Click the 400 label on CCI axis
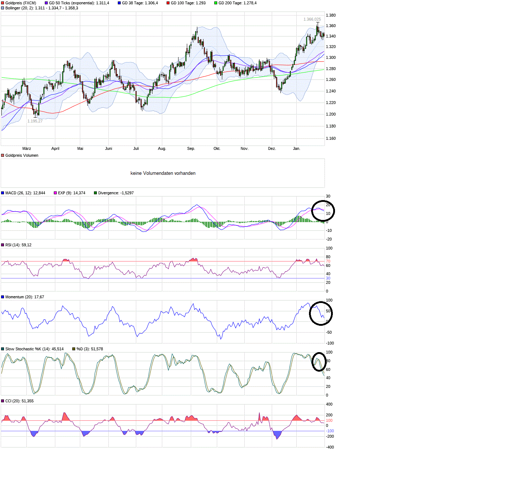The height and width of the screenshot is (502, 524). pyautogui.click(x=329, y=404)
